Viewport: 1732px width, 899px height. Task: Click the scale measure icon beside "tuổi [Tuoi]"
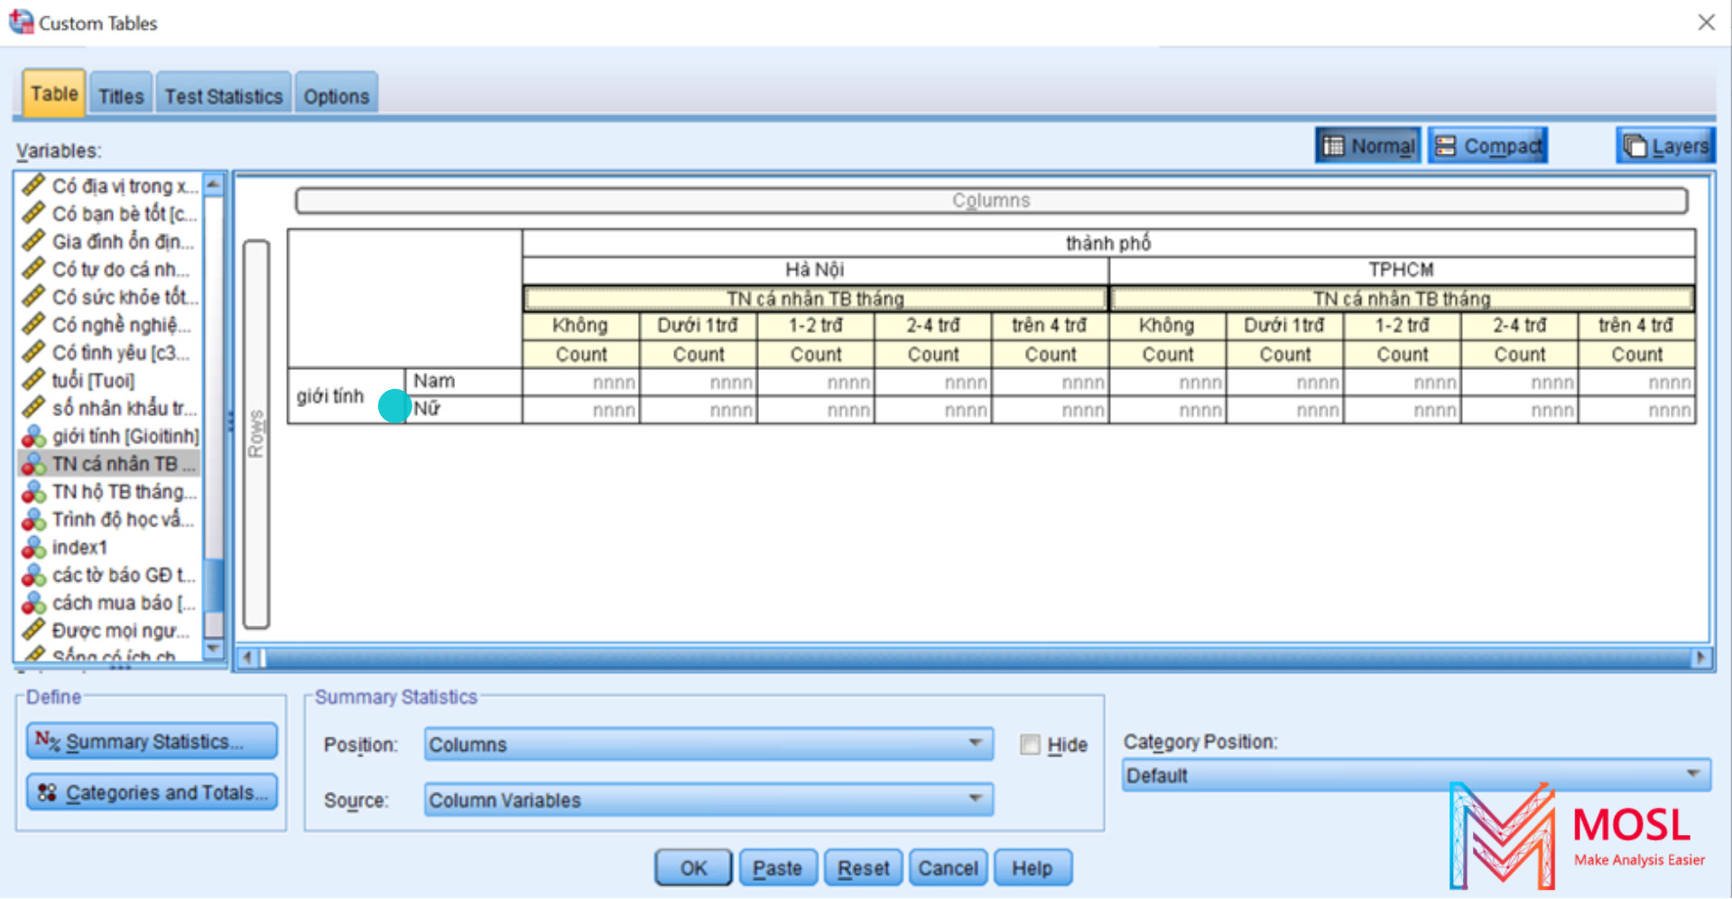tap(35, 380)
